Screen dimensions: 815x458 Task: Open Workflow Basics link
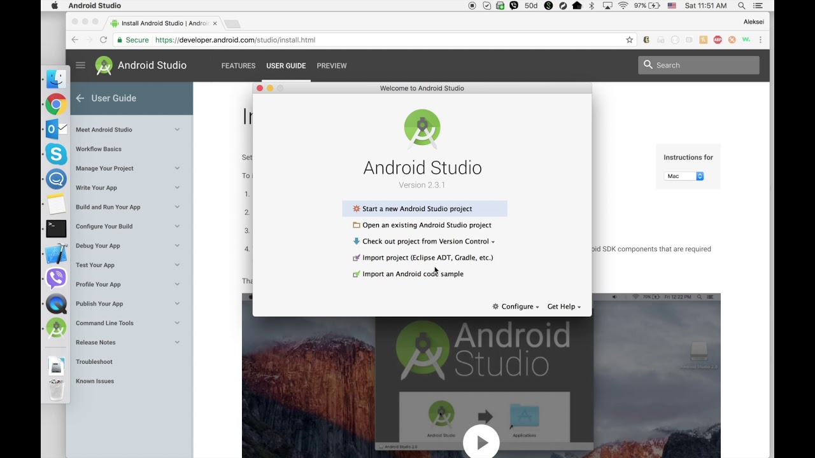point(99,149)
